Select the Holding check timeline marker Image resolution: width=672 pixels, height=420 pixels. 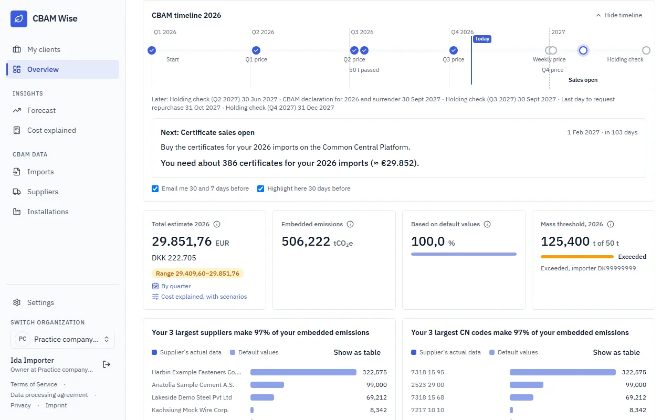point(646,50)
